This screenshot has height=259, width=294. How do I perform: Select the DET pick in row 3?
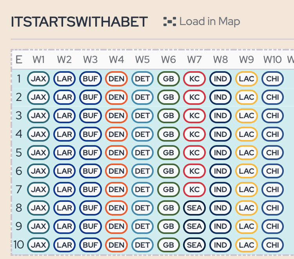(142, 116)
